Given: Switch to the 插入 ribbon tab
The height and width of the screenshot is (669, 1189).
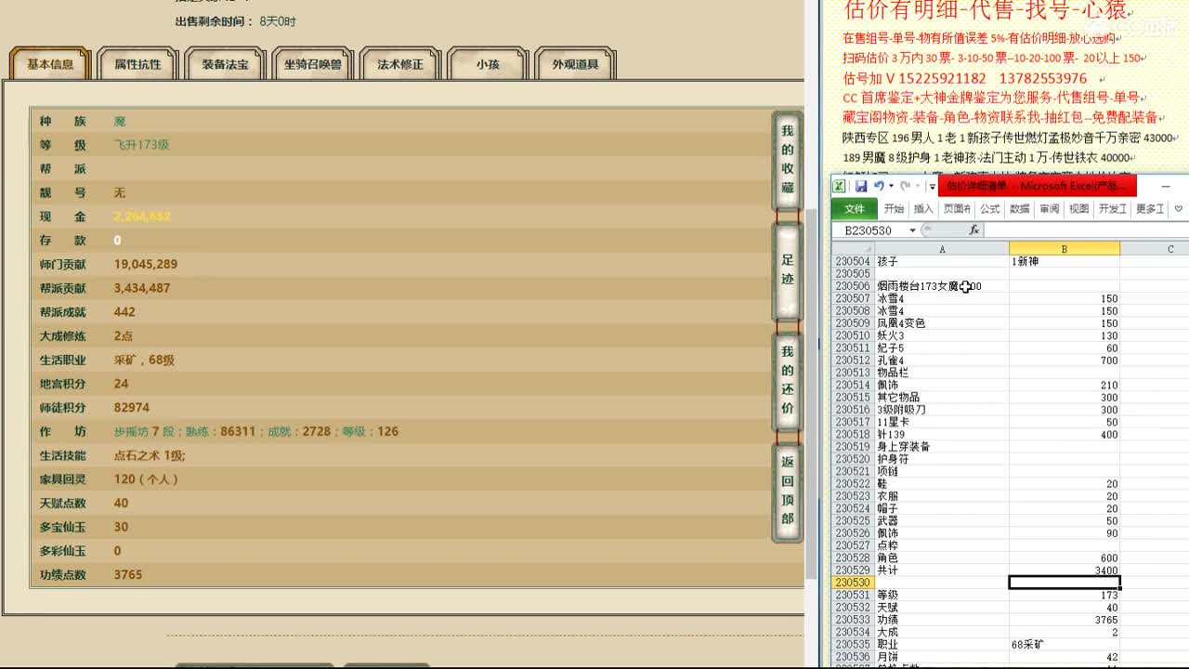Looking at the screenshot, I should [x=923, y=209].
